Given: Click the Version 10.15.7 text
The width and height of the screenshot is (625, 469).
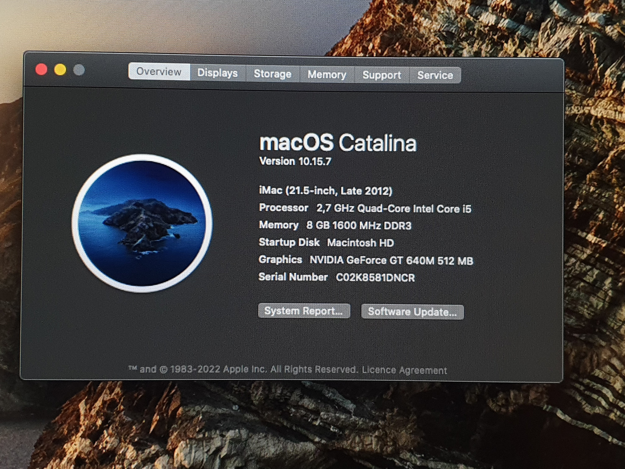Looking at the screenshot, I should click(x=295, y=161).
